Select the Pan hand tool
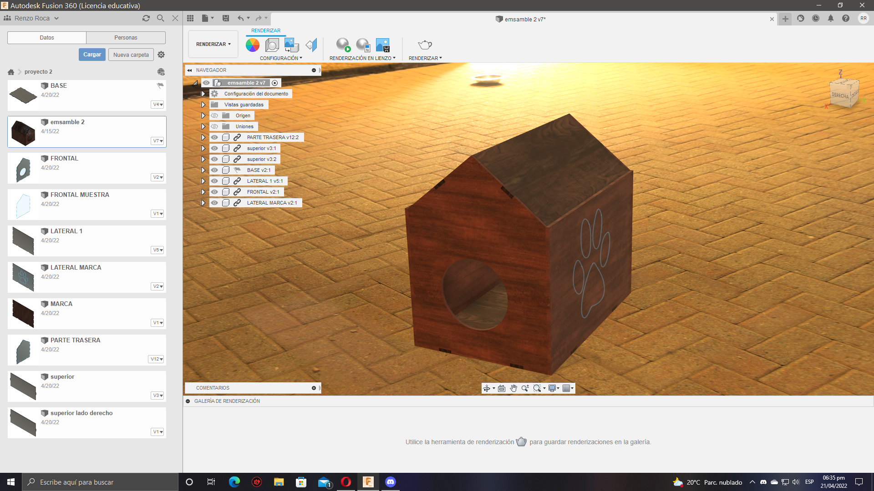874x491 pixels. pos(513,388)
